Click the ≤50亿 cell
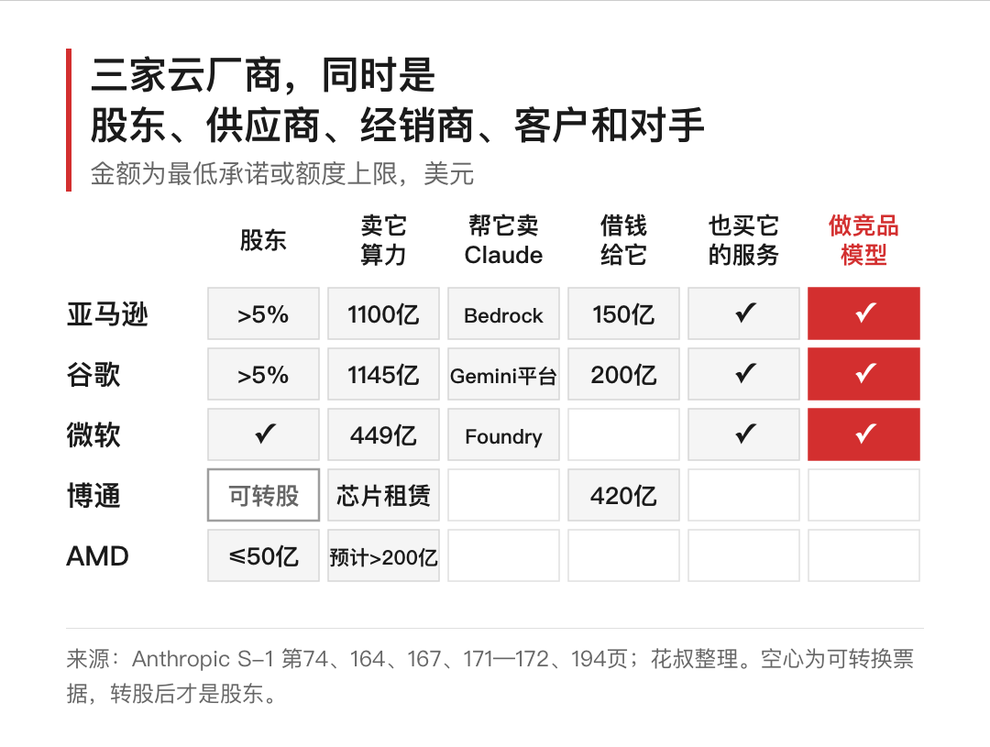 [263, 555]
